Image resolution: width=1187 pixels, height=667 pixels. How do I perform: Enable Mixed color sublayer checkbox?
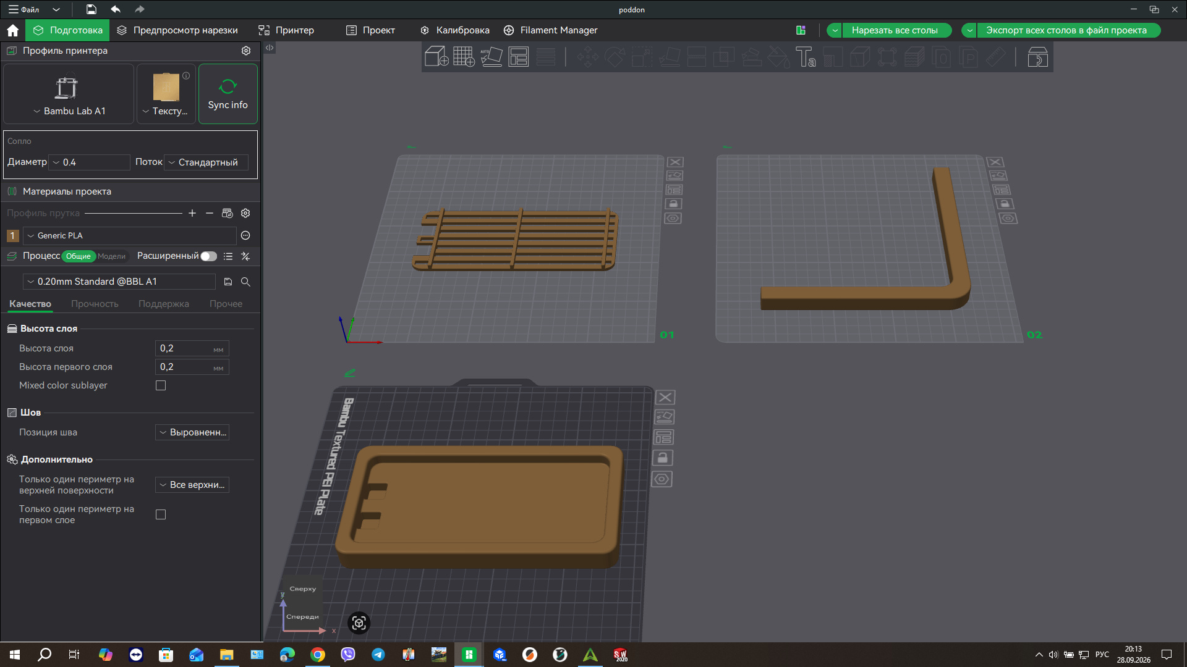(x=161, y=385)
